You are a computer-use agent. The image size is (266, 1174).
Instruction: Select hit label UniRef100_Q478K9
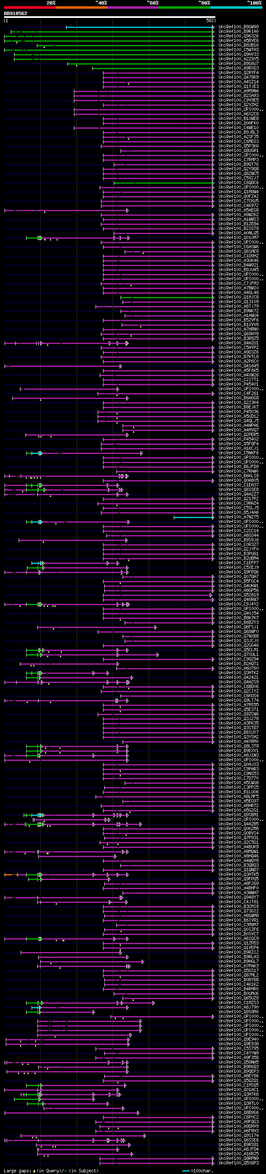[239, 77]
